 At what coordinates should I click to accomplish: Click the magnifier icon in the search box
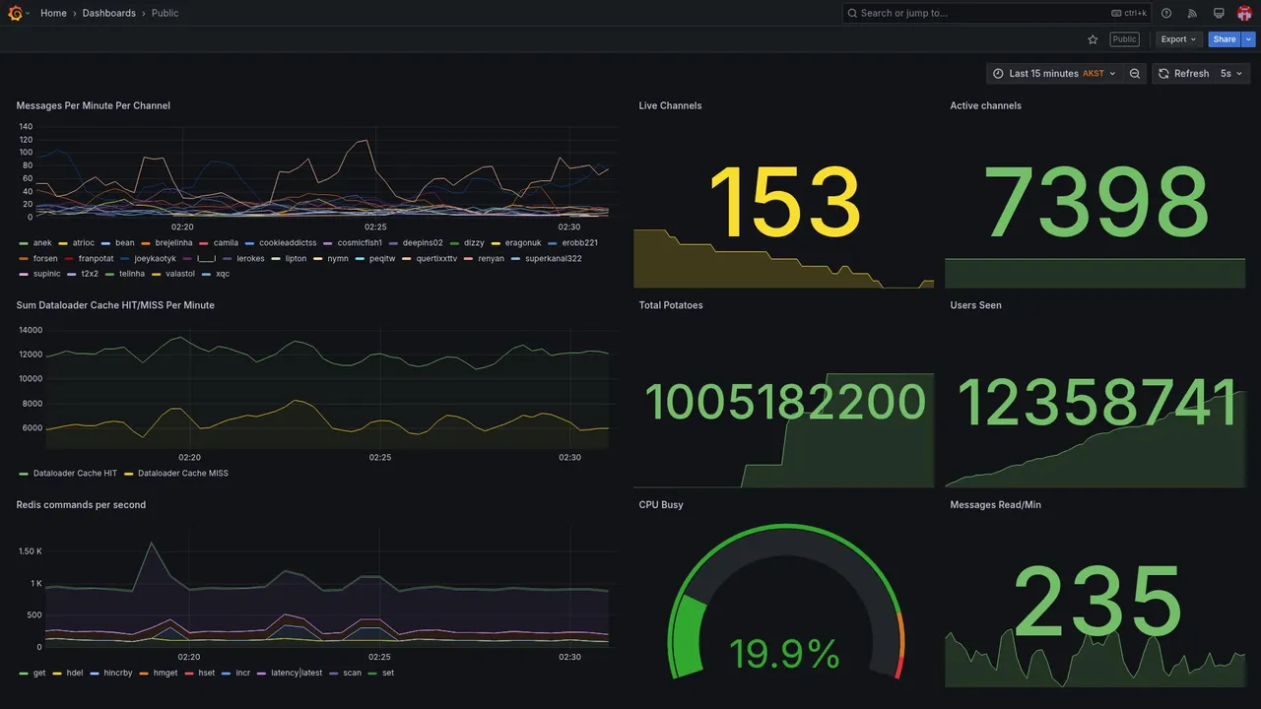pyautogui.click(x=853, y=13)
